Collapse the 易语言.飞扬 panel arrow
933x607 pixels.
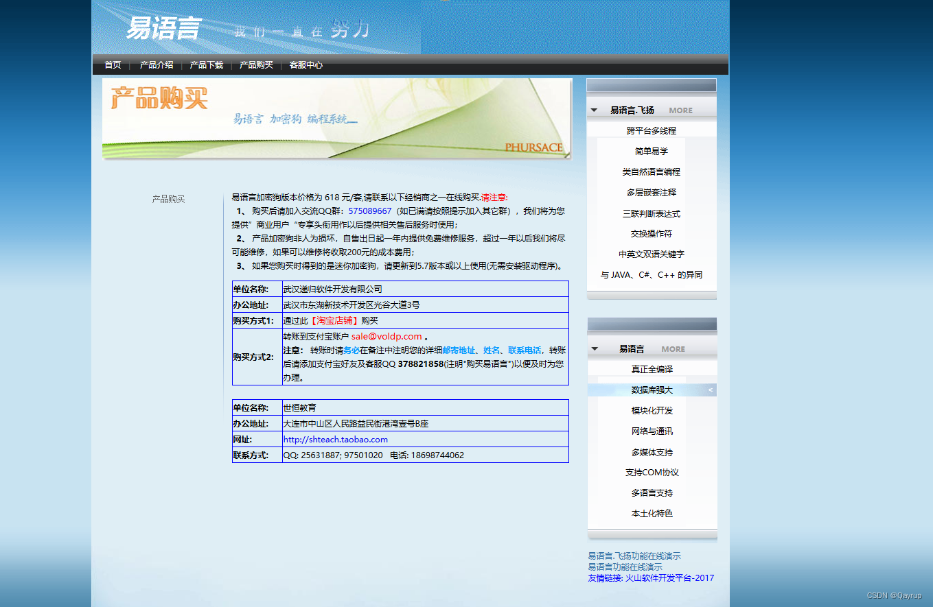(595, 110)
